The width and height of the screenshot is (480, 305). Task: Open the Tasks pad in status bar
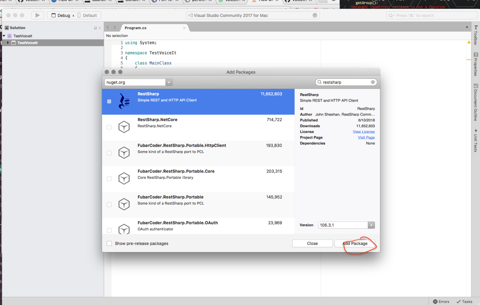click(x=464, y=302)
